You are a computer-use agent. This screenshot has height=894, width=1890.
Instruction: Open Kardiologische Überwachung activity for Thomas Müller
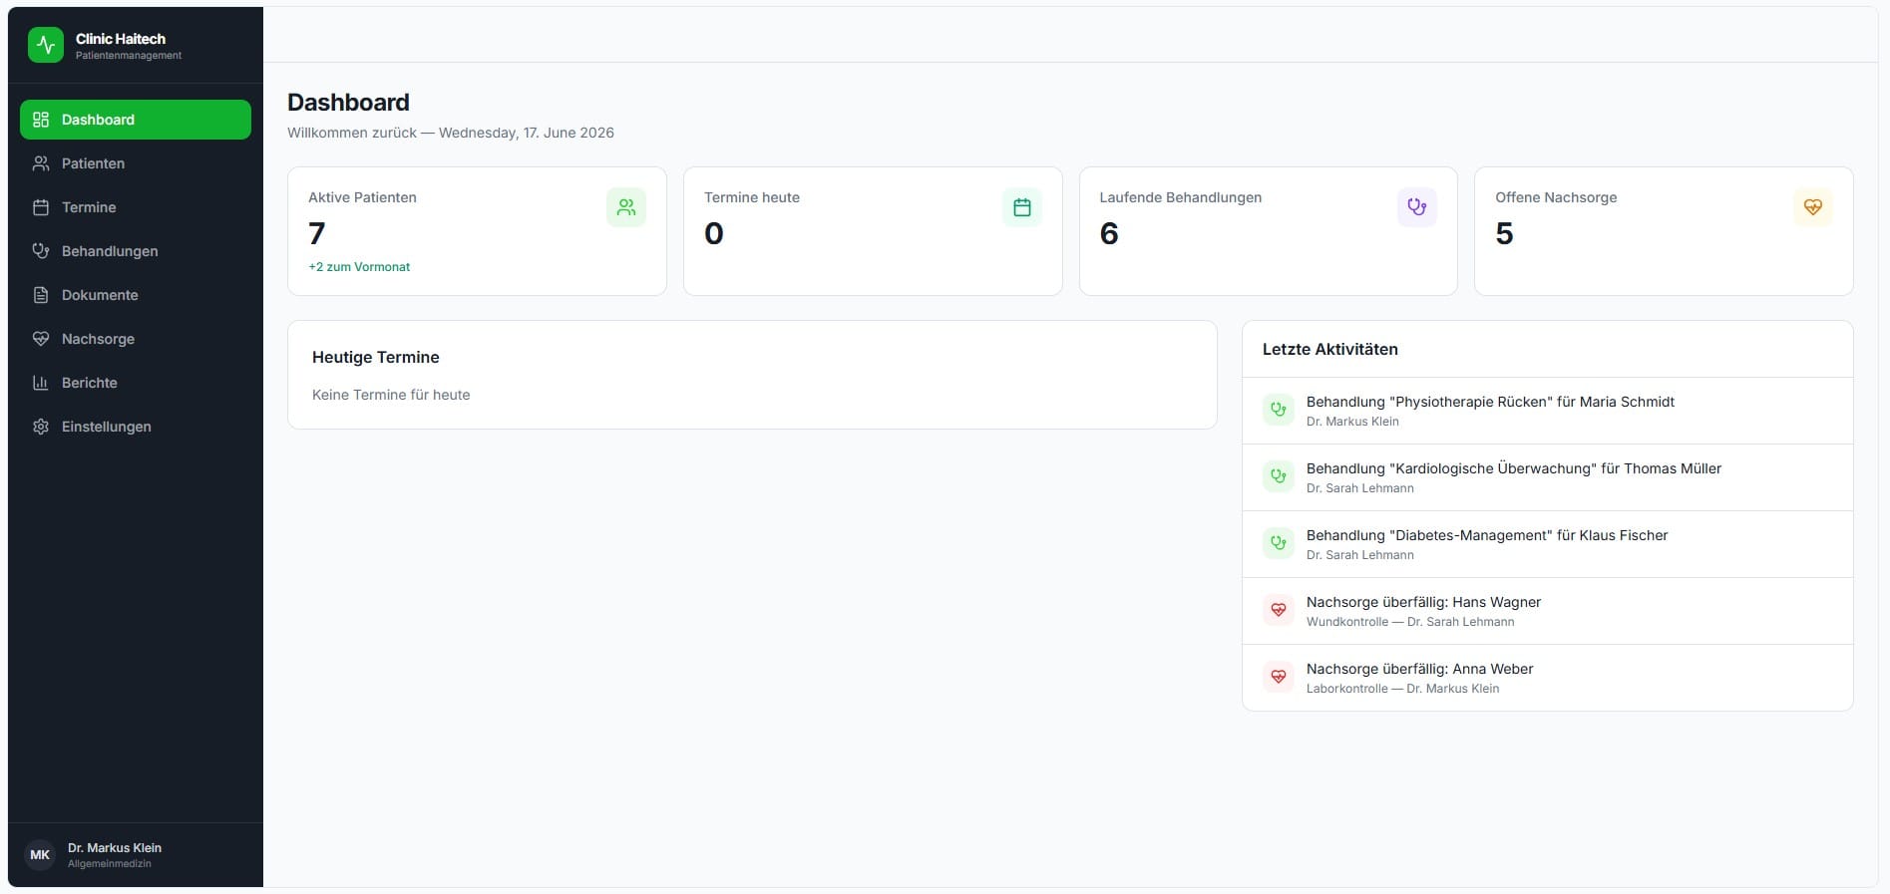(1548, 477)
